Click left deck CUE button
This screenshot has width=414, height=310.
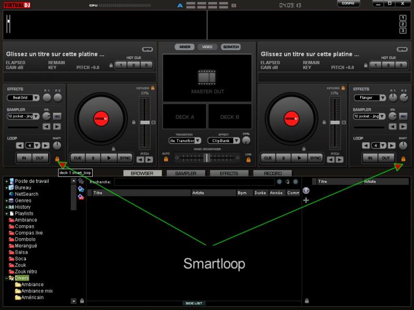(x=78, y=158)
